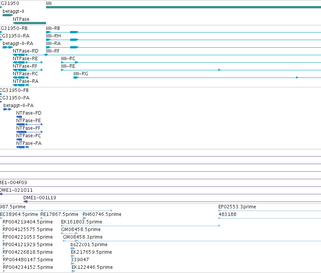Select transcript label CG31950-RB
Viewport: 321px width, 273px height.
pos(14,28)
